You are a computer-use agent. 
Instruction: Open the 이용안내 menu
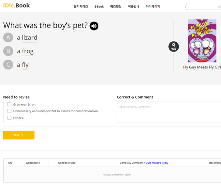(x=133, y=7)
